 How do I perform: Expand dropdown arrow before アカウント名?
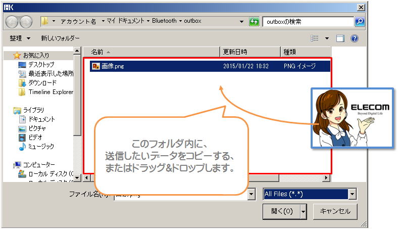point(54,21)
